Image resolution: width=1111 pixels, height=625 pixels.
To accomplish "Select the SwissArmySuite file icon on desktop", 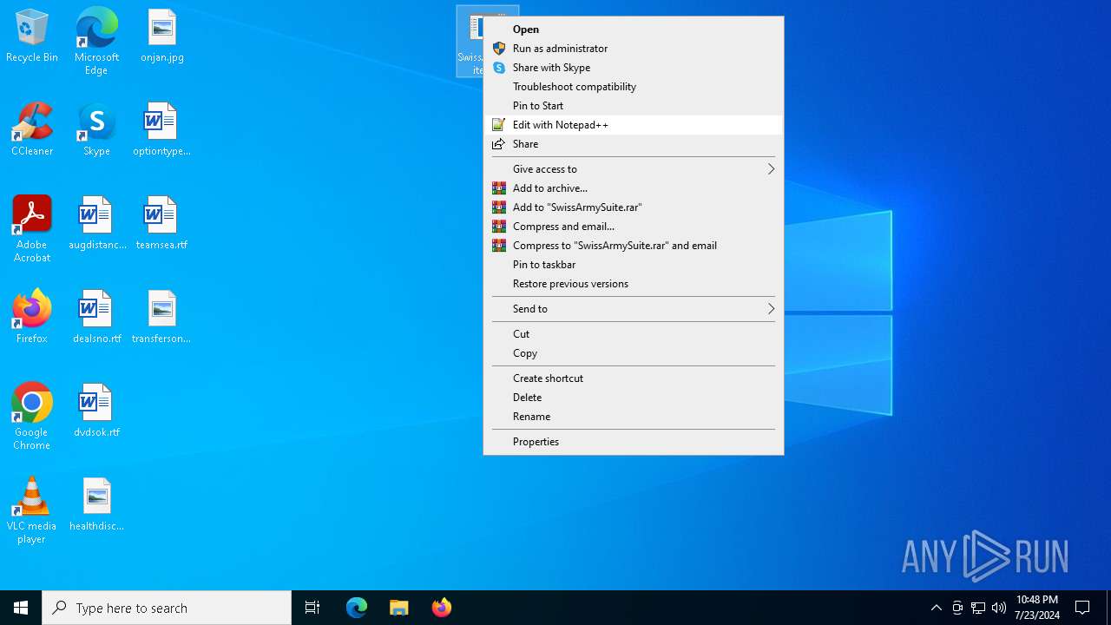I will point(470,41).
